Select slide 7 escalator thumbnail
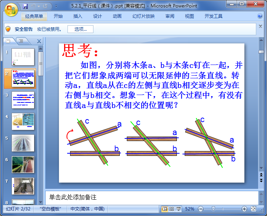 coord(23,186)
